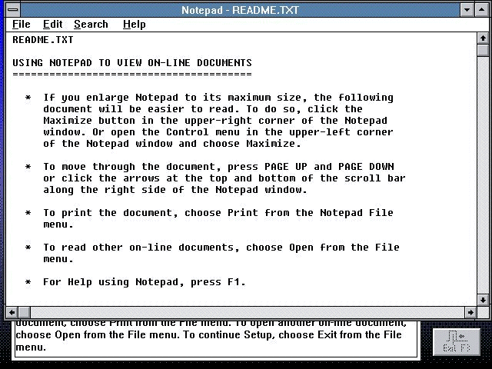Click the empty horizontal scroll bar track
The height and width of the screenshot is (369, 492).
pos(248,312)
